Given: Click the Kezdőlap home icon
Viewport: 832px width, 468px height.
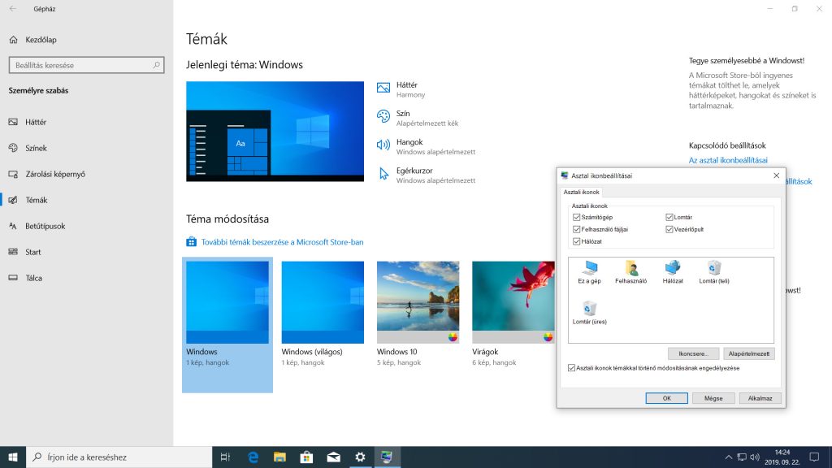Looking at the screenshot, I should (x=13, y=40).
